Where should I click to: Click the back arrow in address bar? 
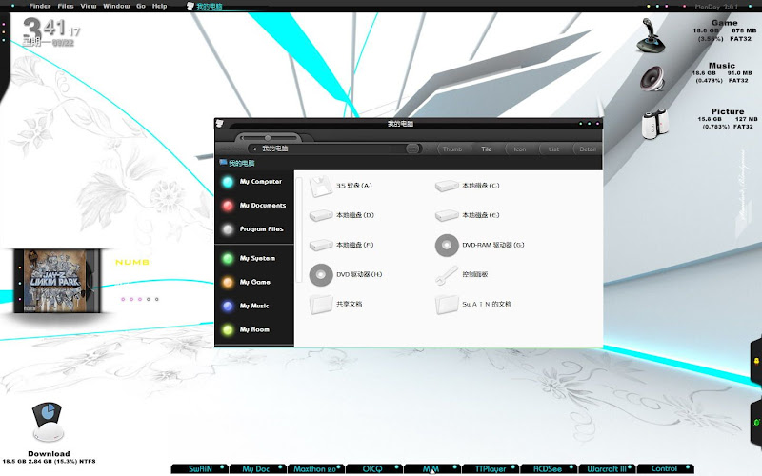pos(253,149)
